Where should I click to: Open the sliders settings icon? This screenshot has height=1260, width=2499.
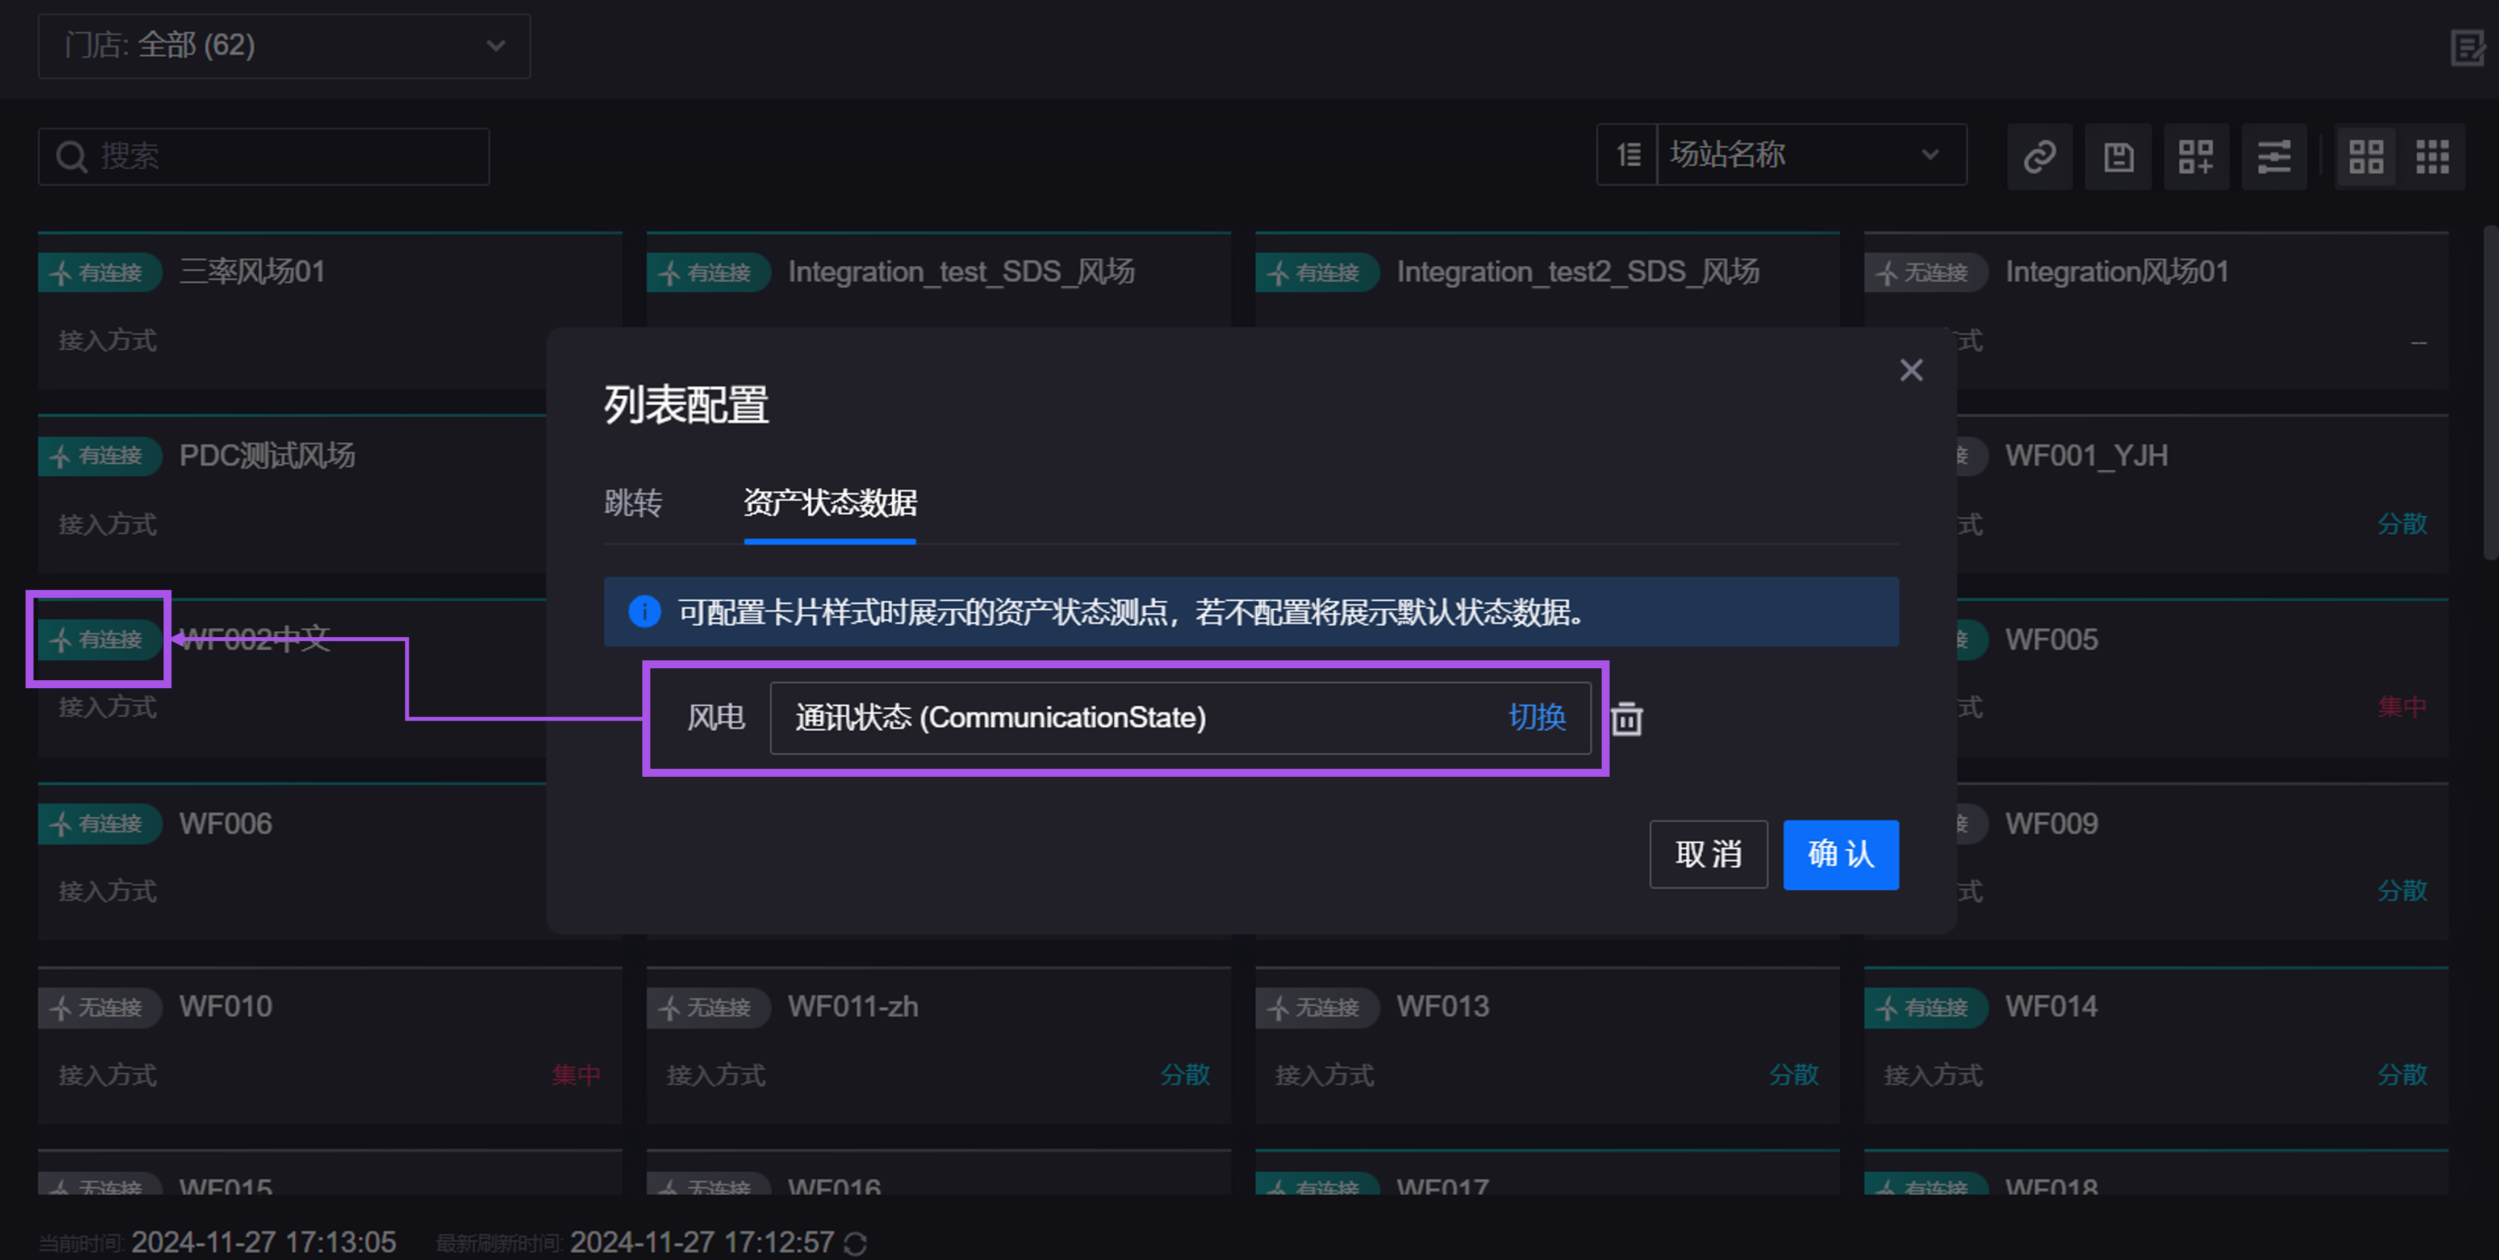[2273, 156]
